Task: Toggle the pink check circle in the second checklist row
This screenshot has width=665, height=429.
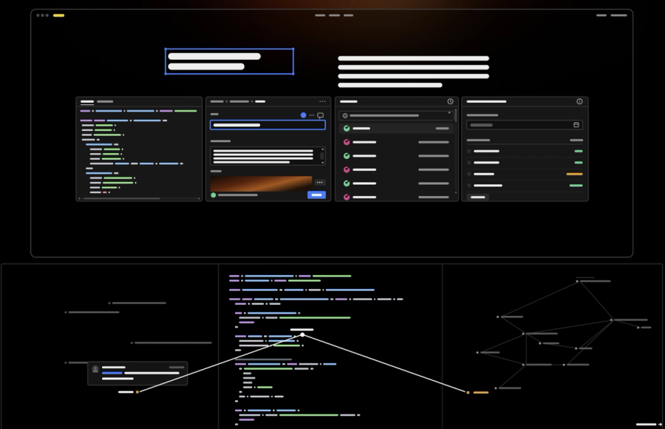Action: (x=347, y=142)
